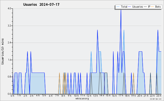
Task: Click the CC BY-SA 3.0 license text
Action: coord(156,99)
